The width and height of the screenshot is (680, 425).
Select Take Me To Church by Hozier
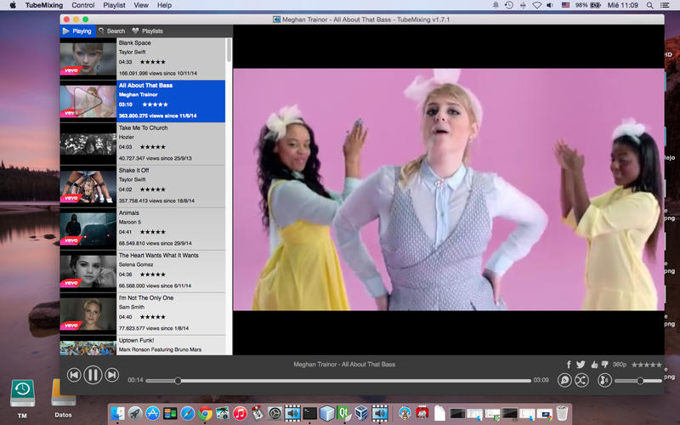[143, 128]
